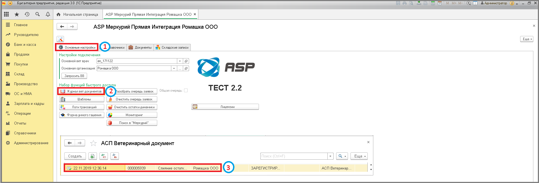Open the sections menu grid icon
The width and height of the screenshot is (539, 183).
[6, 14]
